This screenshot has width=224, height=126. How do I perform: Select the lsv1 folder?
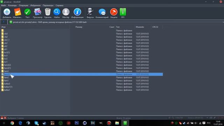pos(82,62)
